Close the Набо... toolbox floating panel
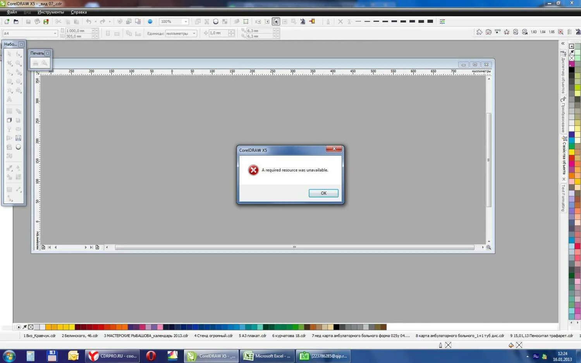Screen dimensions: 581x363 21,45
